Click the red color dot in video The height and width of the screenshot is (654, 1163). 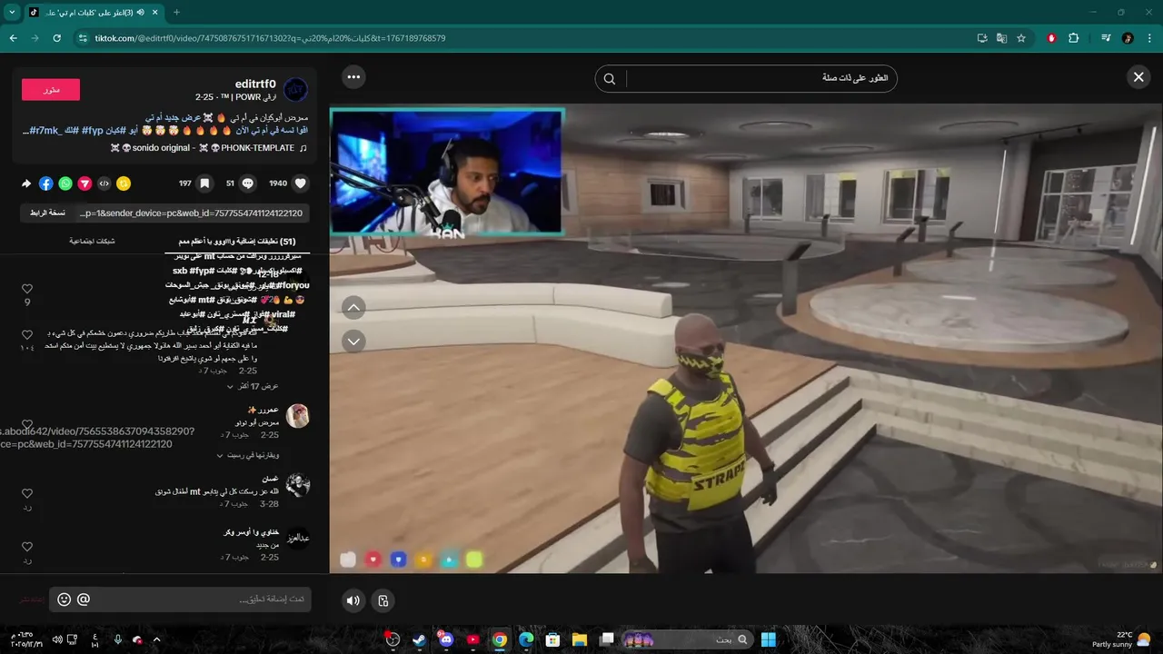pos(373,560)
